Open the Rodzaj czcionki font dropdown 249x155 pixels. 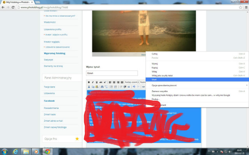(132, 82)
